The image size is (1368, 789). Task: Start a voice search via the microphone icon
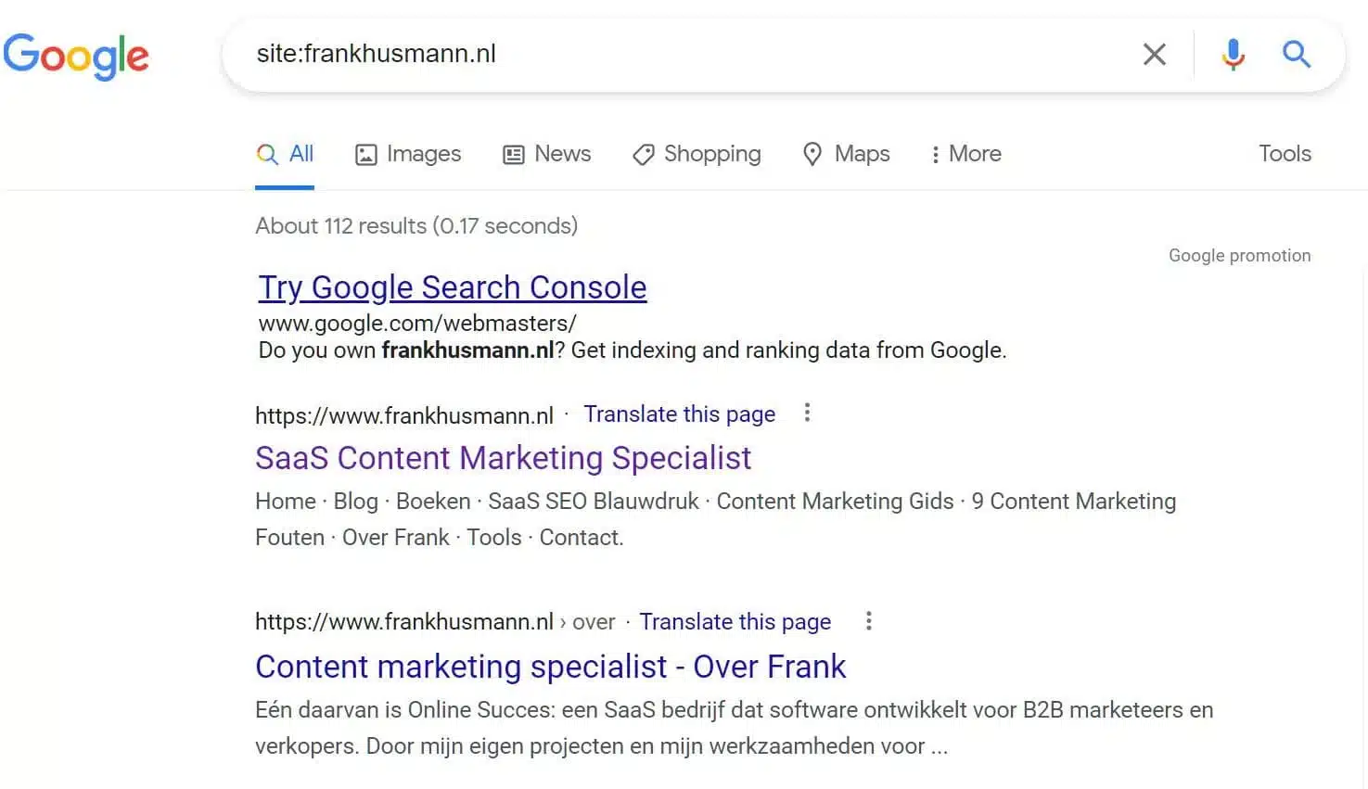[x=1233, y=54]
